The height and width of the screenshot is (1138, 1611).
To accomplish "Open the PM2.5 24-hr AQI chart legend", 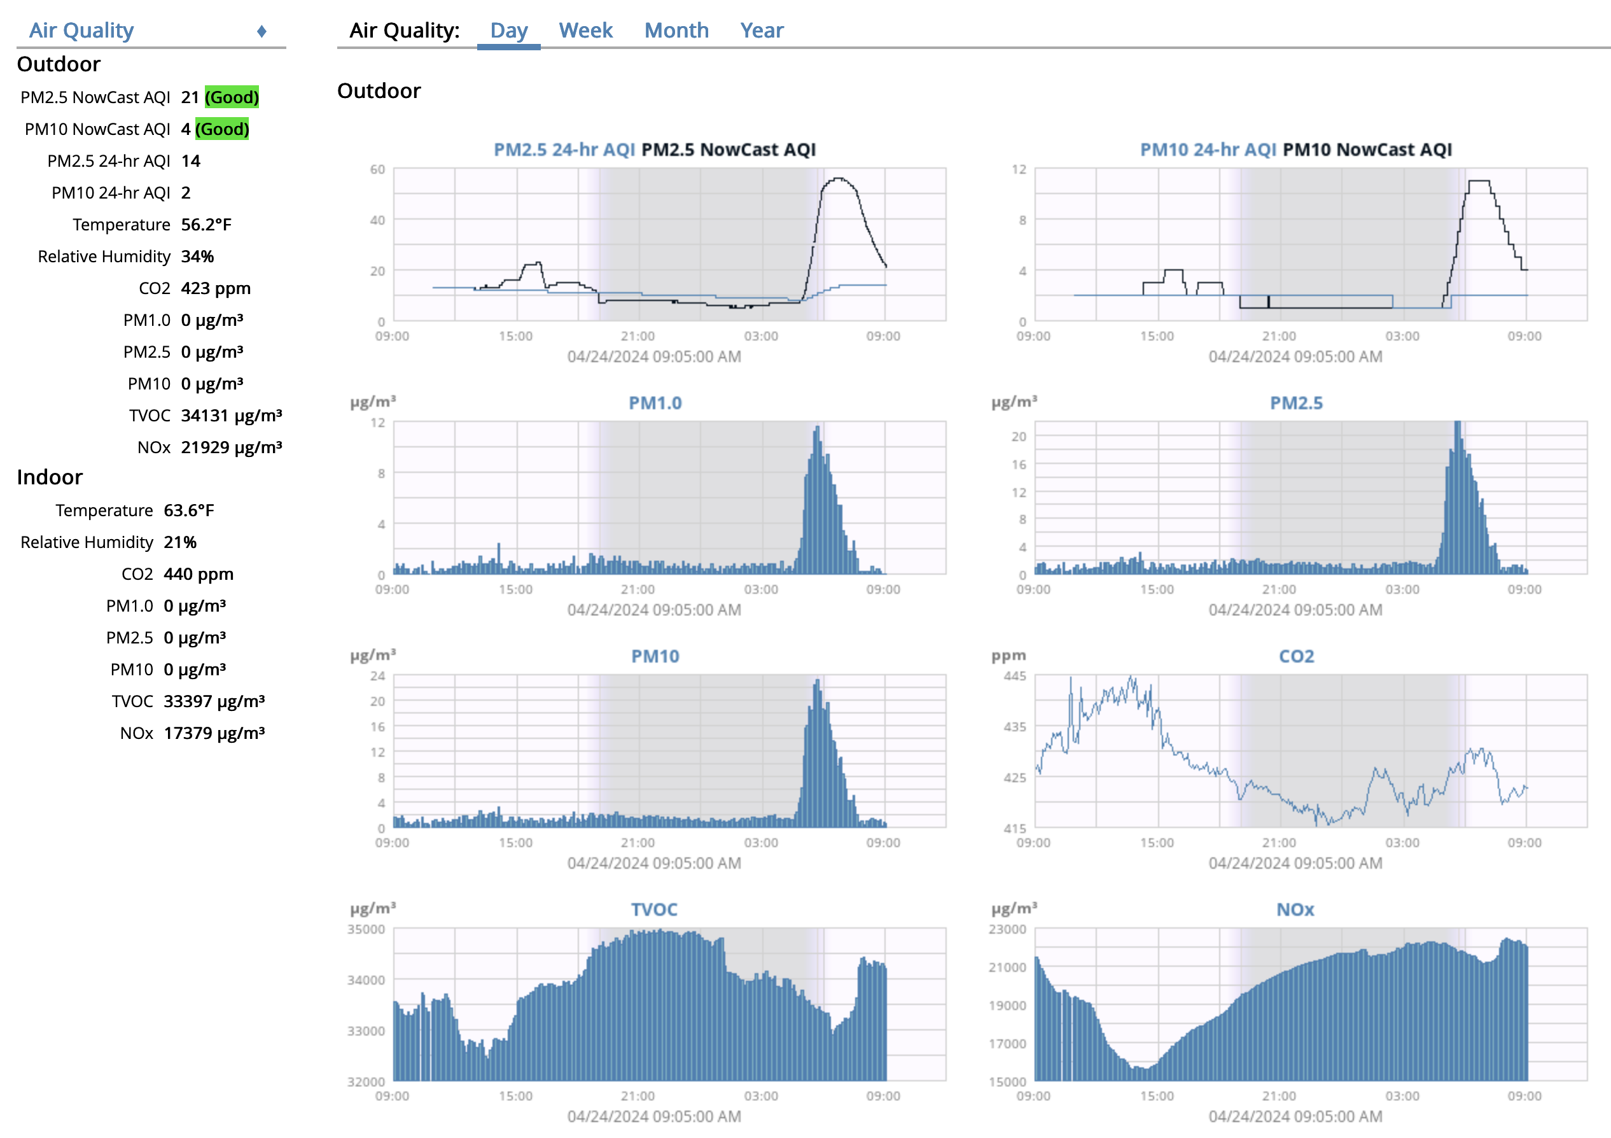I will (x=564, y=150).
